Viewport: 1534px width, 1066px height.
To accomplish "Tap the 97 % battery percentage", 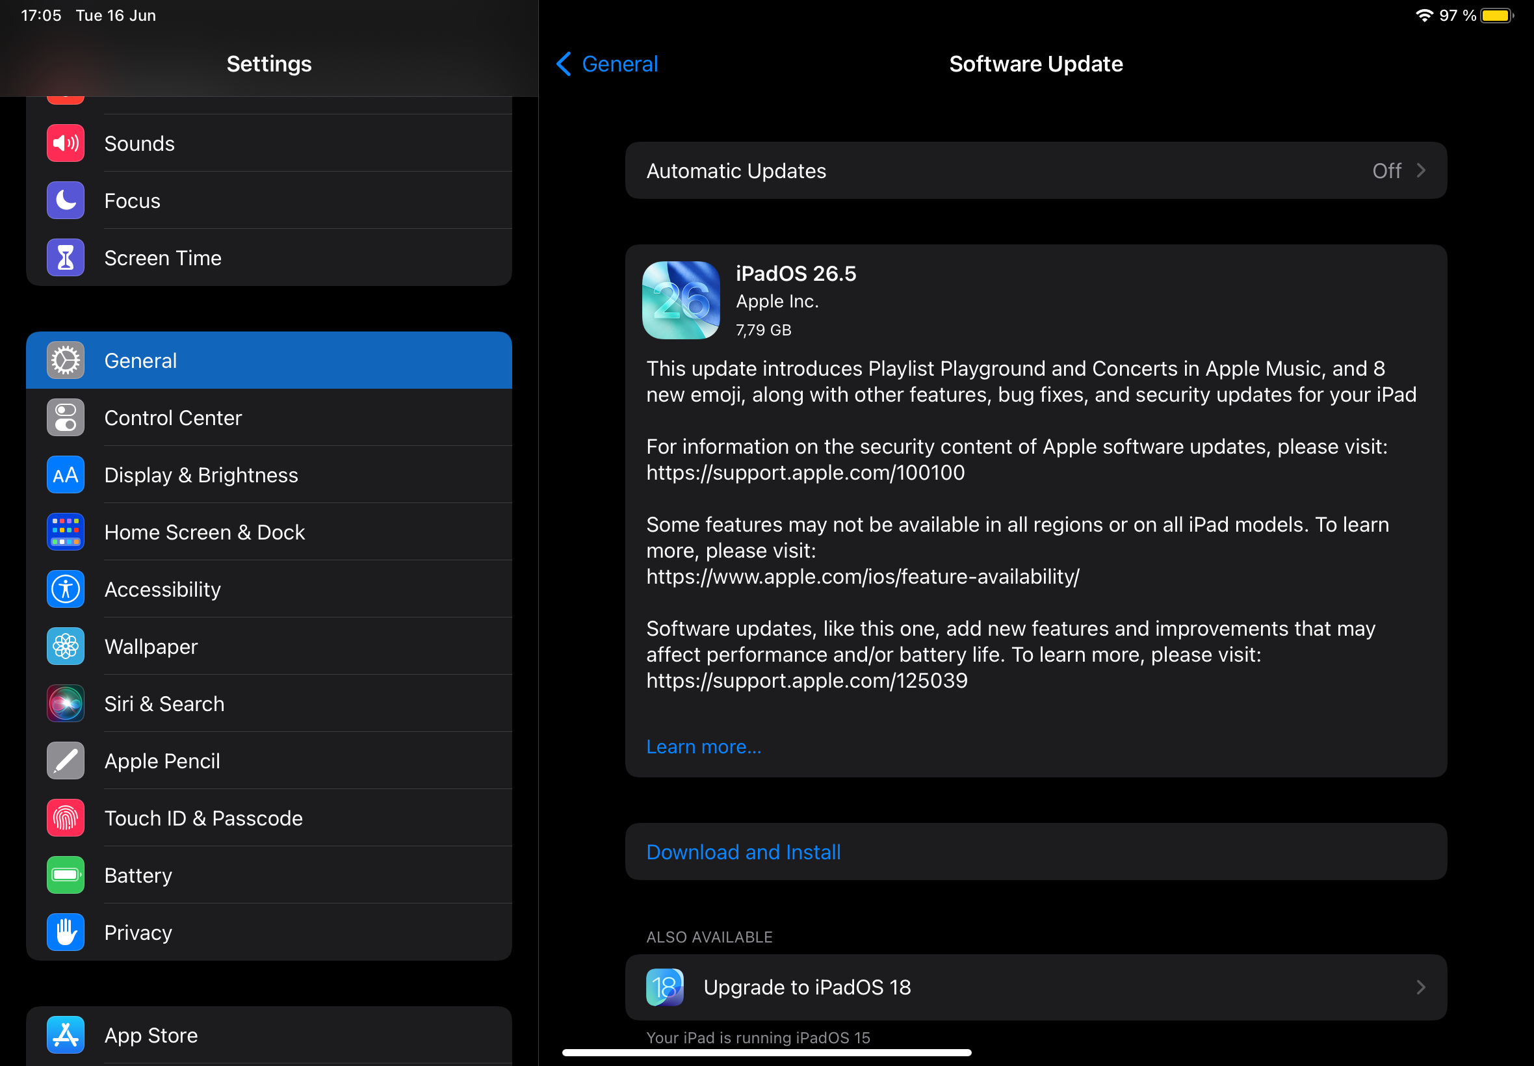I will pyautogui.click(x=1458, y=16).
